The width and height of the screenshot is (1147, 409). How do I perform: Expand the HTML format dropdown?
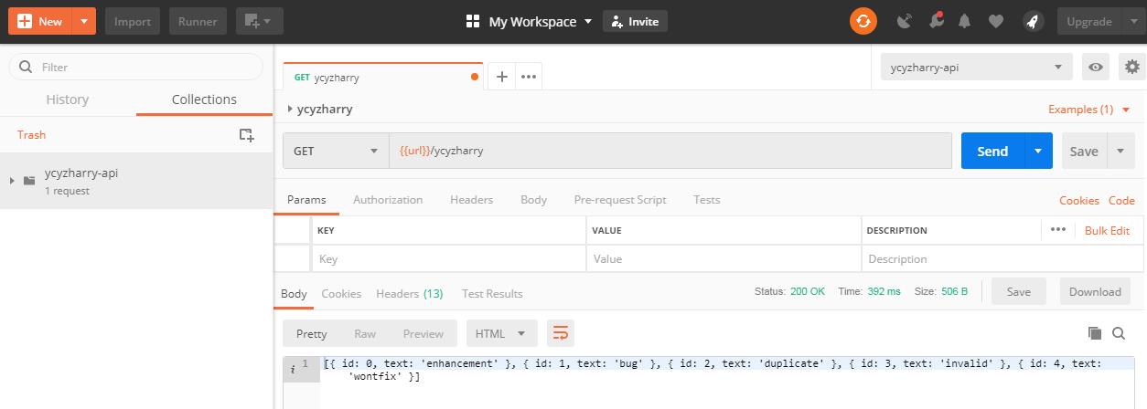pyautogui.click(x=501, y=333)
